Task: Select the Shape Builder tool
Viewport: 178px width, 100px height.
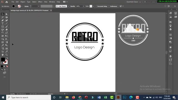Action: (x=3, y=39)
